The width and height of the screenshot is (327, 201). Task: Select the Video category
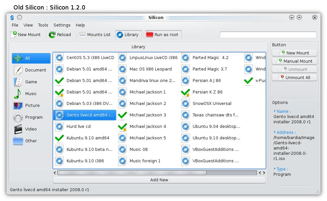coord(31,129)
